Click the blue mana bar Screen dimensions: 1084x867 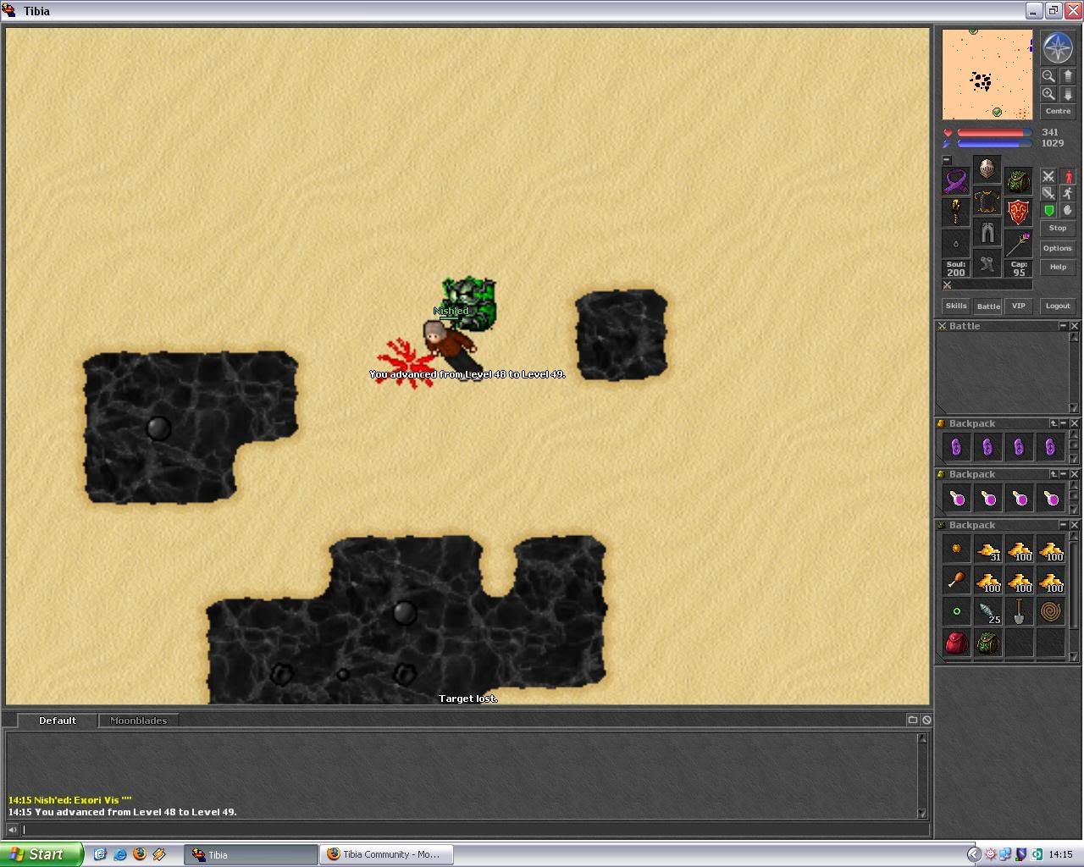(993, 143)
